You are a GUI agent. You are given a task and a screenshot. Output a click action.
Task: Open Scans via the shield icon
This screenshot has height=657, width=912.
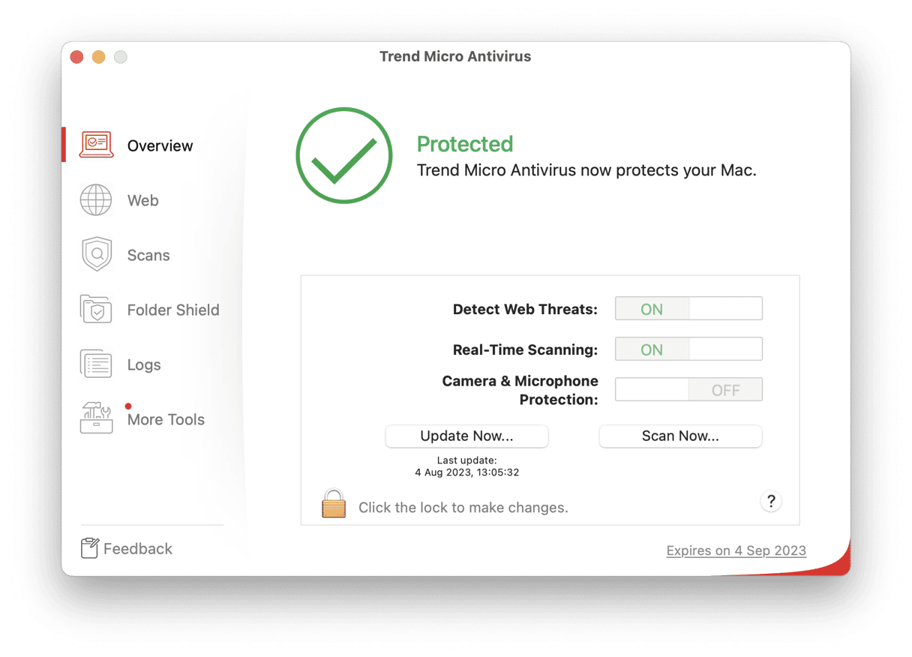96,254
